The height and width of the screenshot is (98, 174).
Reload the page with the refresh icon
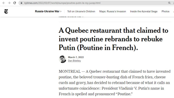(x=15, y=3)
